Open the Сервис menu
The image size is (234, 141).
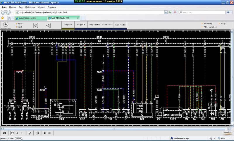tap(42, 7)
